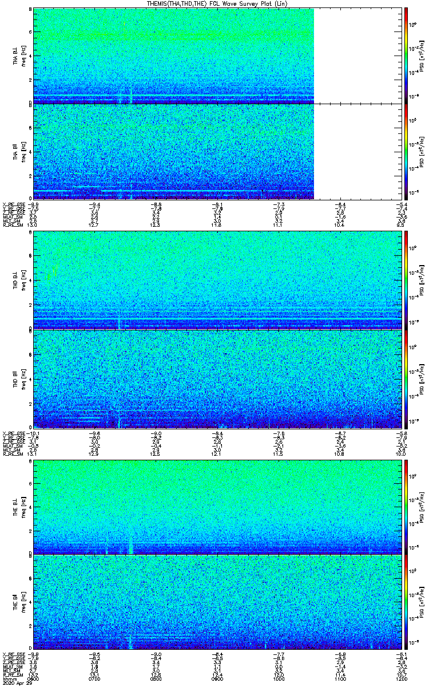Click the 0800 time tick label
Image resolution: width=429 pixels, height=687 pixels.
pos(155,680)
